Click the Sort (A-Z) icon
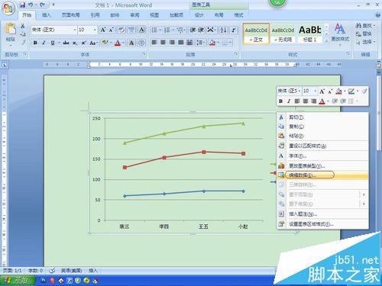382x286 pixels. [x=223, y=30]
